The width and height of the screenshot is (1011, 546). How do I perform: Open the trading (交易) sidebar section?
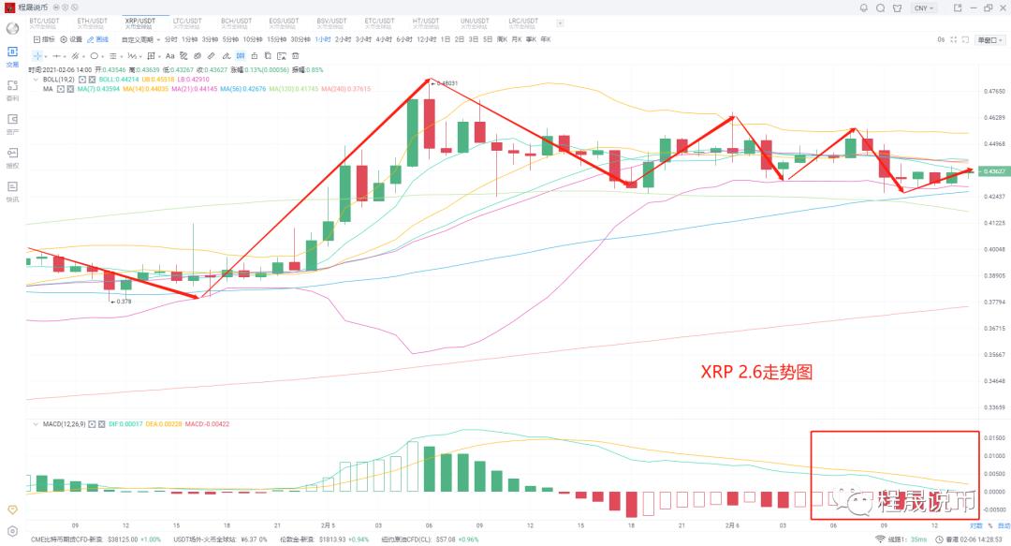12,56
